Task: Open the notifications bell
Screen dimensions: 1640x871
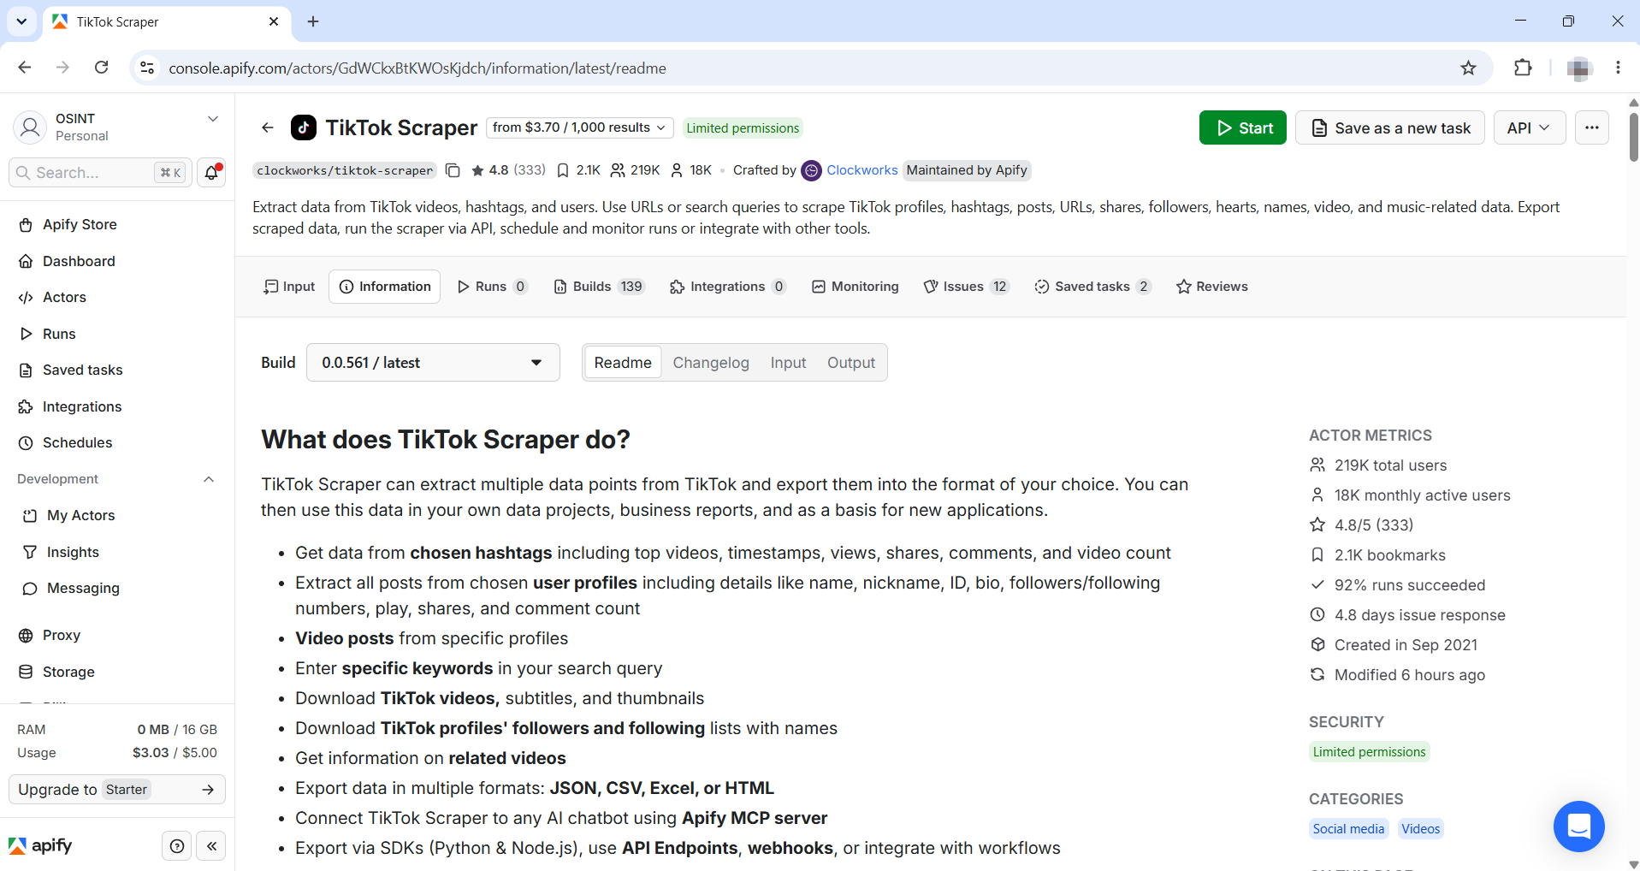Action: point(211,172)
